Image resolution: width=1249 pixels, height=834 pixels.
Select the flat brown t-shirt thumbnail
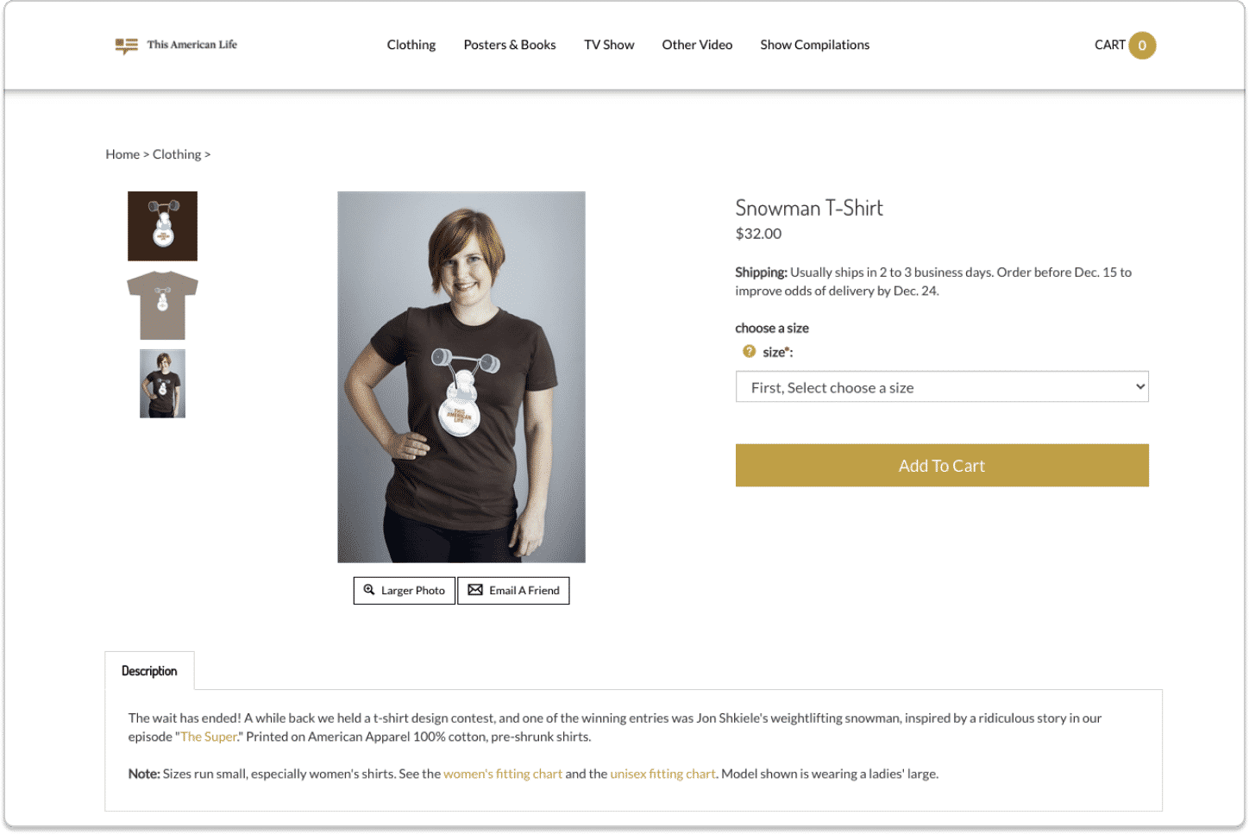163,305
